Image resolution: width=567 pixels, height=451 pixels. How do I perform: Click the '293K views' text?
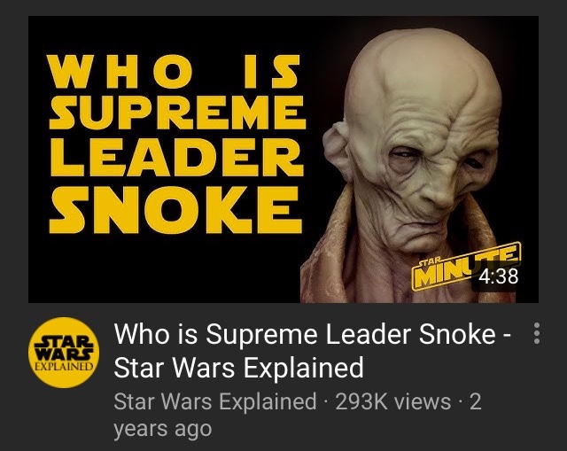393,401
